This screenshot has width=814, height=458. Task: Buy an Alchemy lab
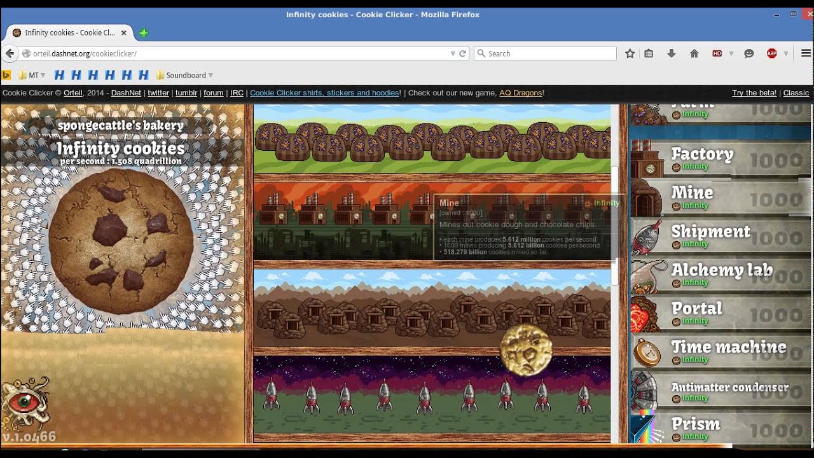(x=720, y=275)
